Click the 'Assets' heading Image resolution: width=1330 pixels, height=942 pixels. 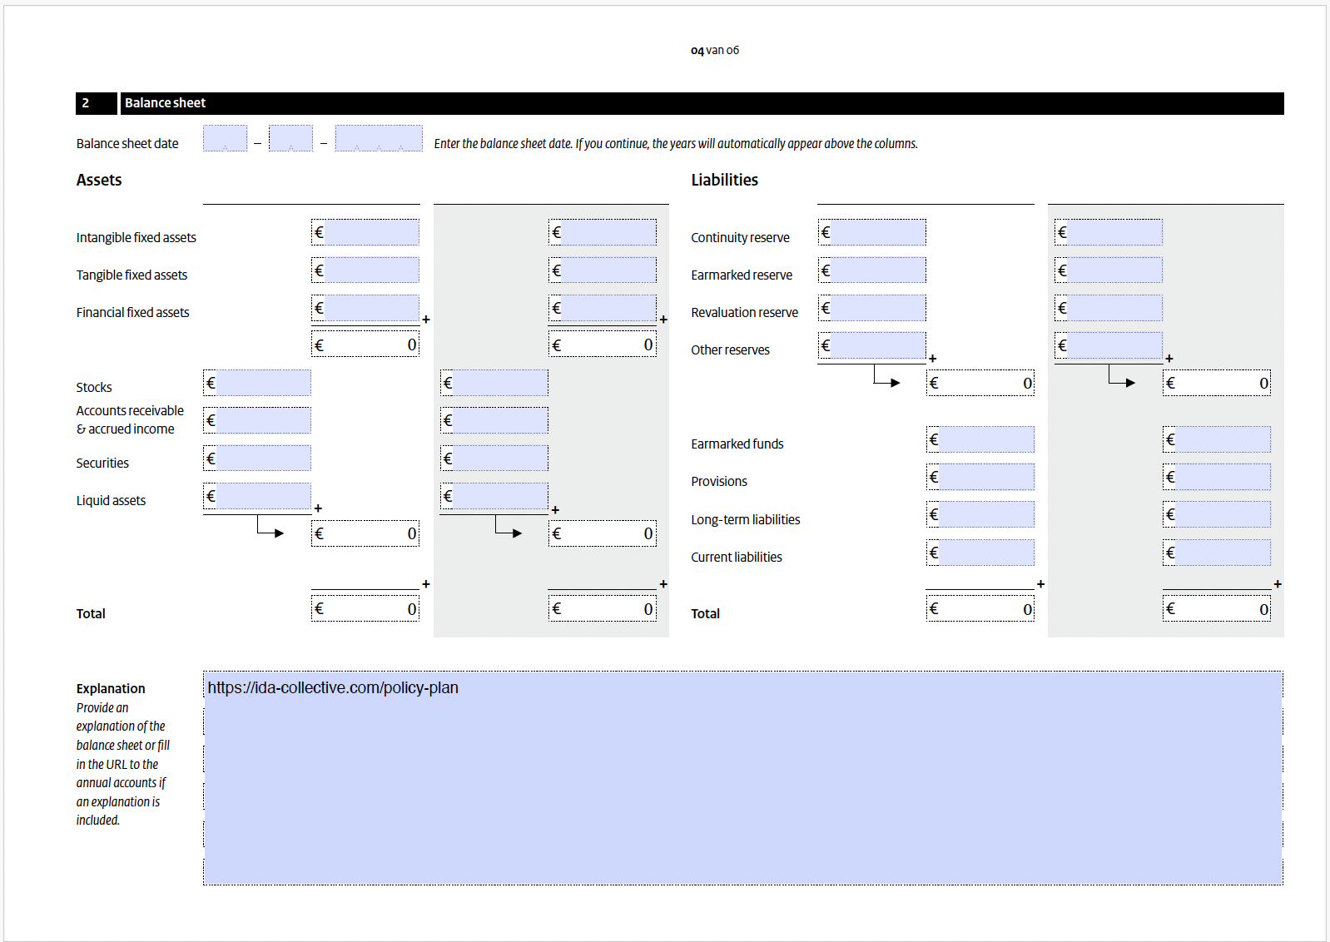coord(99,180)
